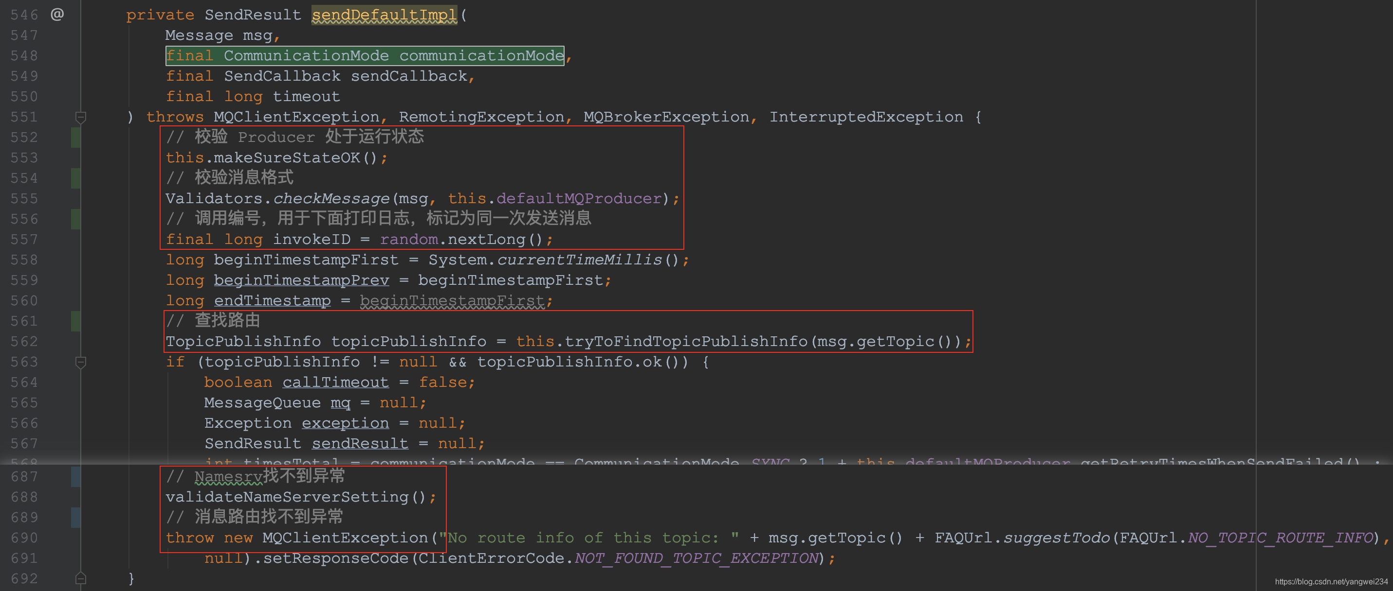Click tryToFindTopicPublishInfo method call
The image size is (1393, 591).
click(x=686, y=341)
